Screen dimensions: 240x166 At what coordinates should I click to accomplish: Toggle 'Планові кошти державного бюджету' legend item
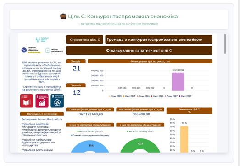coord(90,136)
